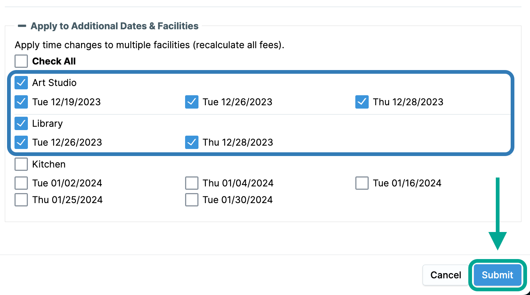This screenshot has height=295, width=530.
Task: Click the Submit button
Action: point(497,275)
